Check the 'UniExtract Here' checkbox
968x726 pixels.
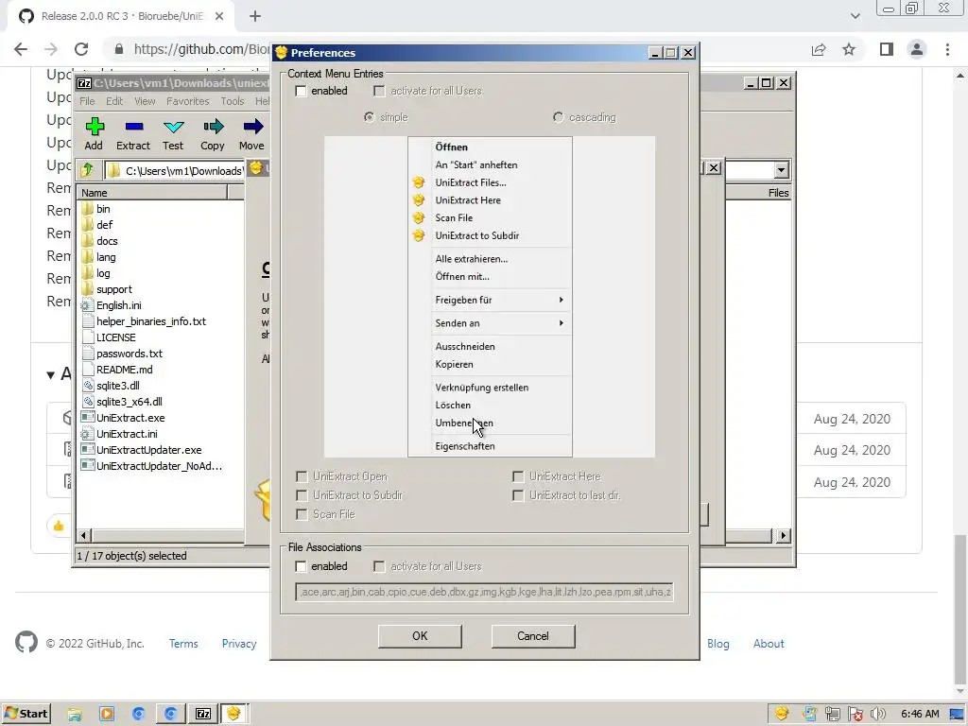[518, 476]
